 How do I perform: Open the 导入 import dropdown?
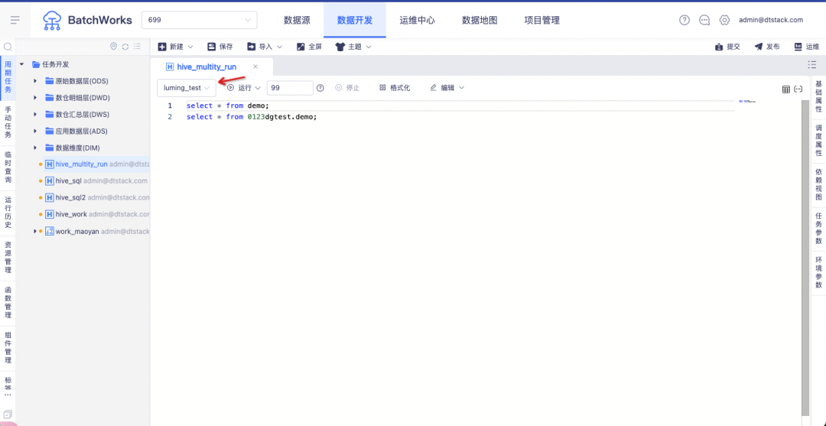(x=265, y=47)
